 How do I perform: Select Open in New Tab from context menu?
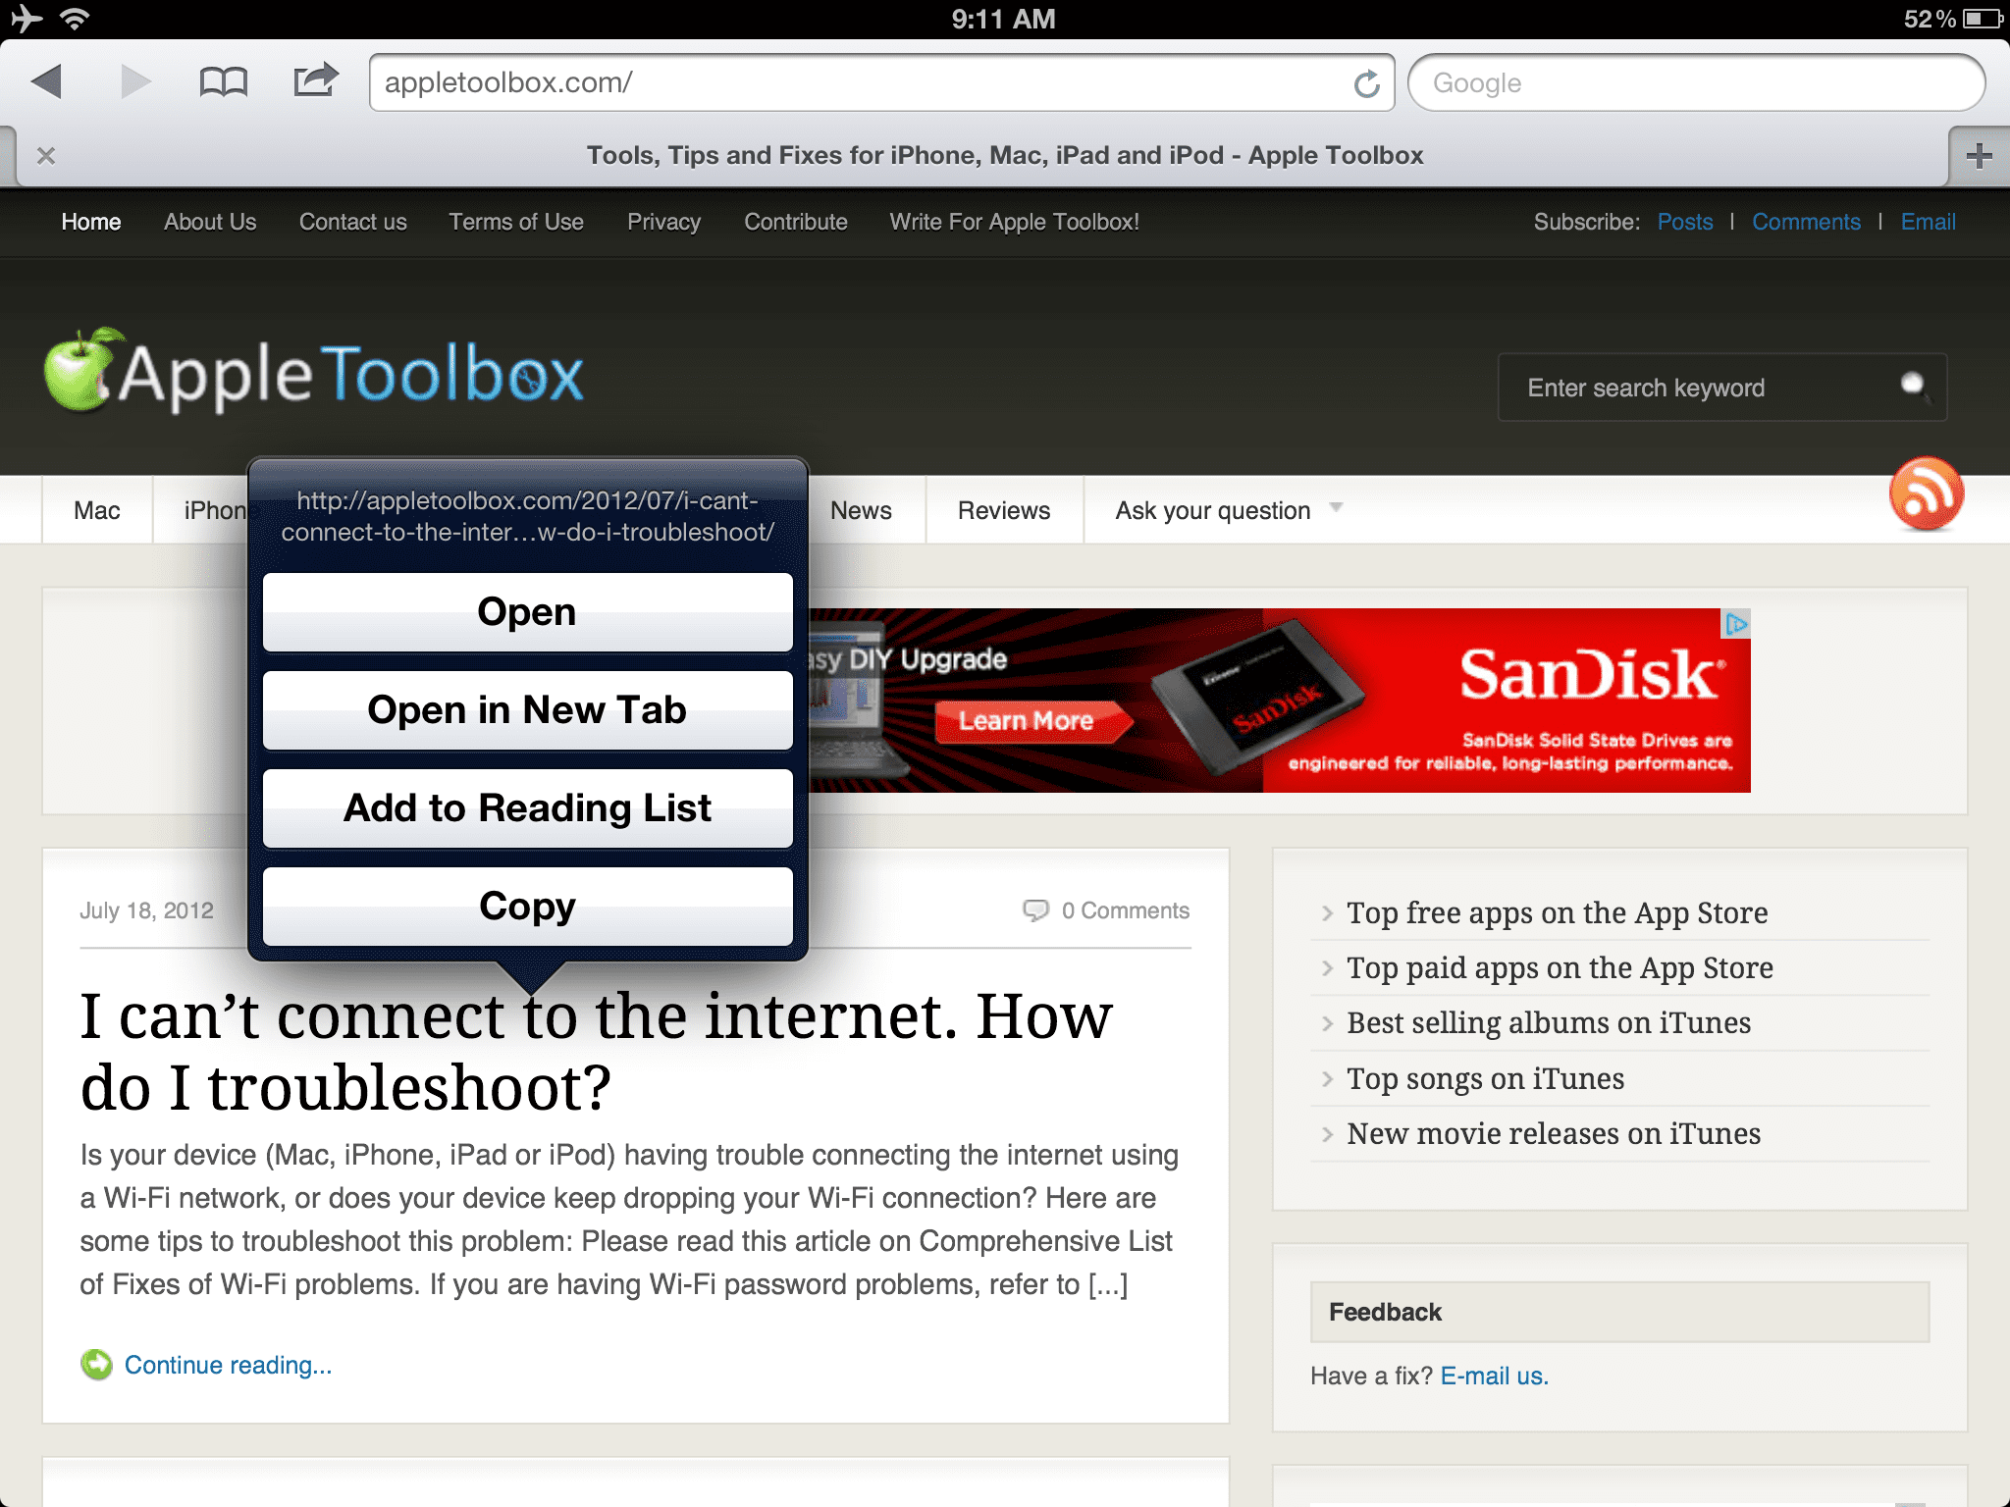(529, 707)
